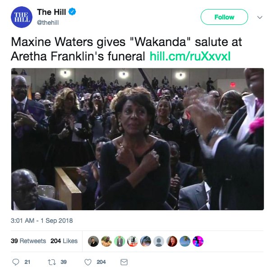Open the pink and purple liker avatar

[x=198, y=241]
